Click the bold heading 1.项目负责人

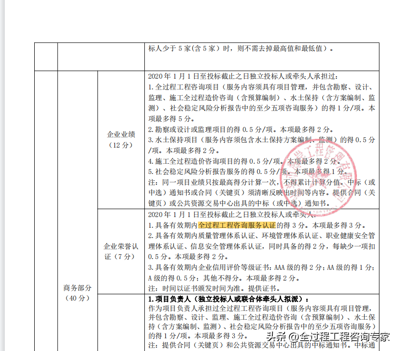[x=228, y=299]
